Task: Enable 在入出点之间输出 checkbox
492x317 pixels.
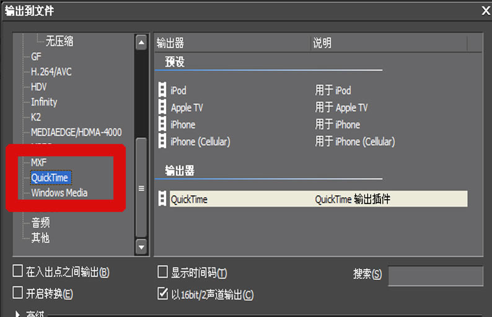Action: click(x=18, y=271)
